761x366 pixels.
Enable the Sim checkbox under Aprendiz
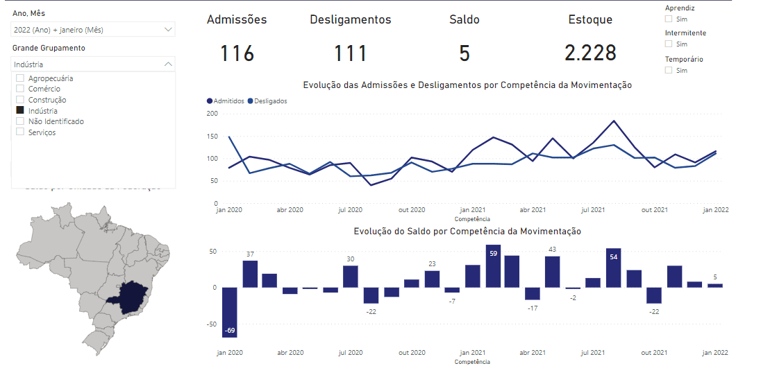tap(669, 18)
